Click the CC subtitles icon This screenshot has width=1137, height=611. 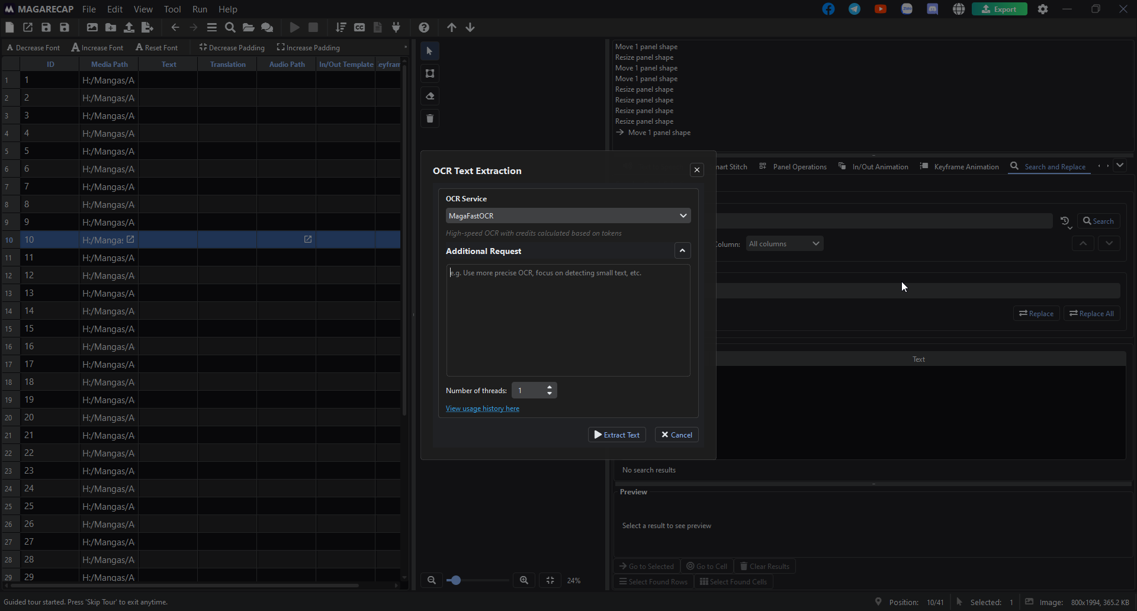(x=359, y=27)
